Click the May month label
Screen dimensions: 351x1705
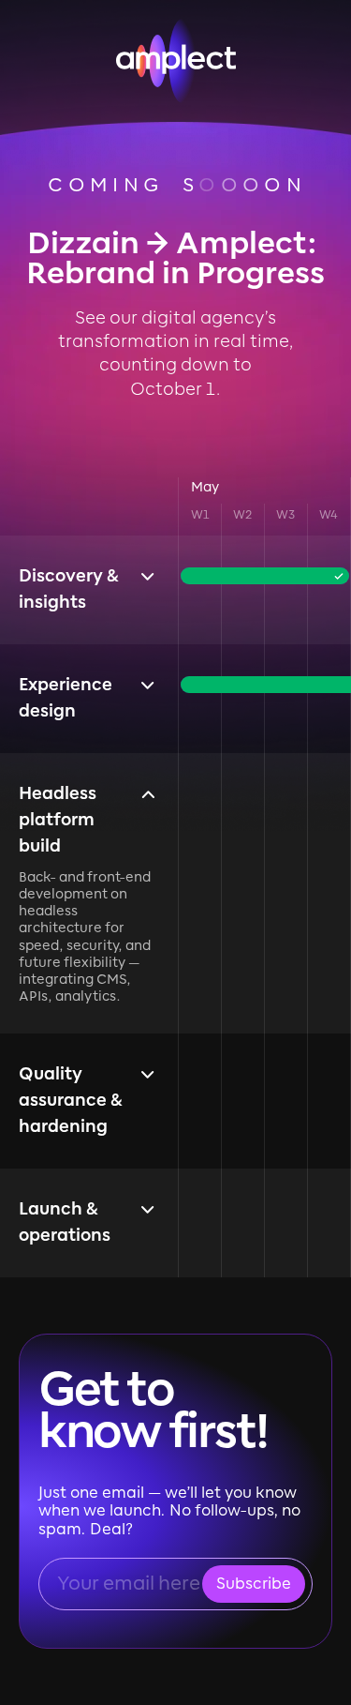pos(205,486)
